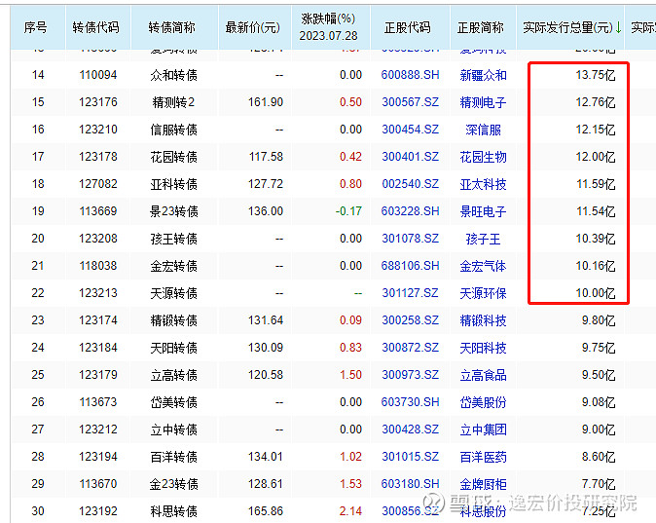The width and height of the screenshot is (656, 523).
Task: Open stock code 688106.SH link
Action: (410, 266)
